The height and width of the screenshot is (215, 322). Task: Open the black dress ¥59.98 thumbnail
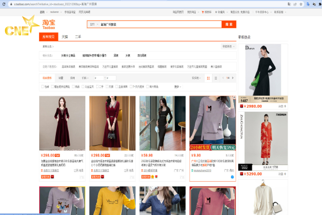(163, 123)
